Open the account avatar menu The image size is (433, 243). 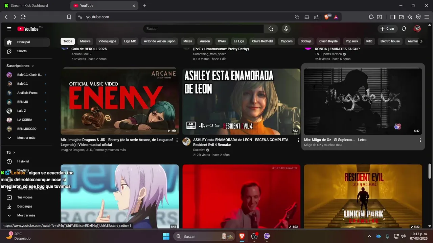[417, 29]
